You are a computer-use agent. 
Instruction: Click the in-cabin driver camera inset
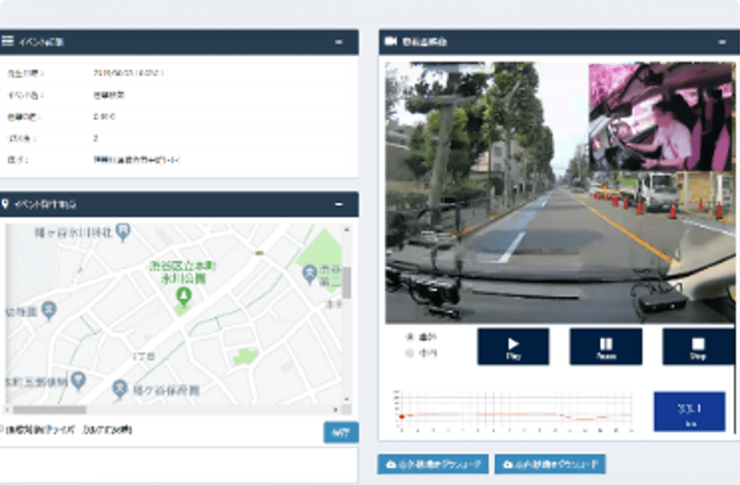[660, 117]
